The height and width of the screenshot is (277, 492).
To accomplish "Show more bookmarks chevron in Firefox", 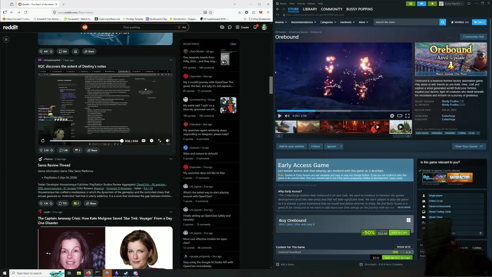I will click(245, 19).
